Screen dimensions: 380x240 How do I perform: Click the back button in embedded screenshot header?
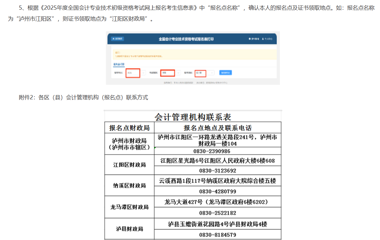117,39
